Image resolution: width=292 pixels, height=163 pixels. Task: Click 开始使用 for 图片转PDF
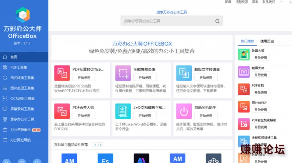(261, 110)
